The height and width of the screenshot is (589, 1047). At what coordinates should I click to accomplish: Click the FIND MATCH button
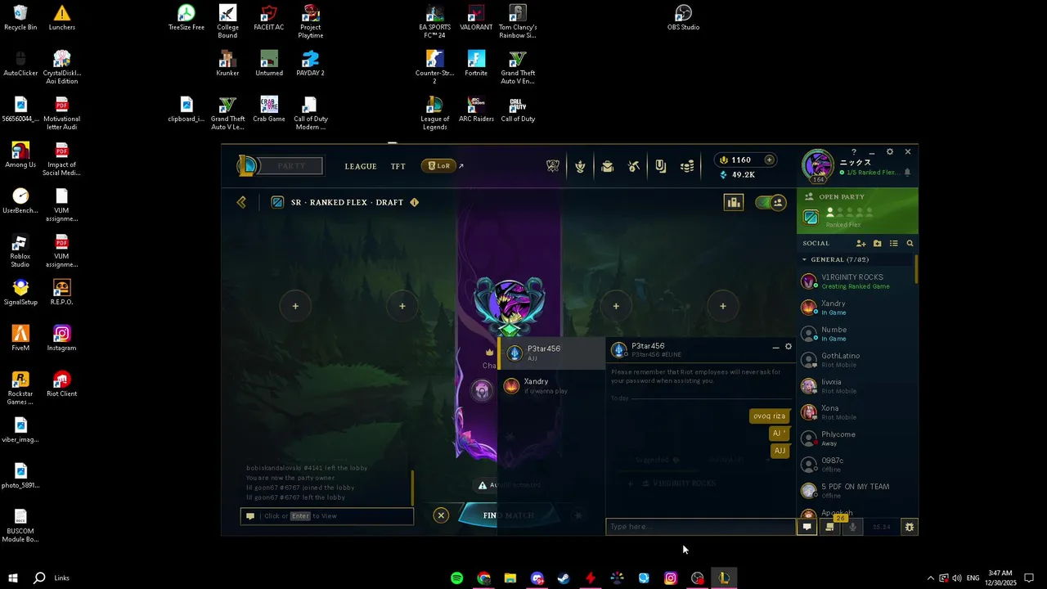point(508,515)
